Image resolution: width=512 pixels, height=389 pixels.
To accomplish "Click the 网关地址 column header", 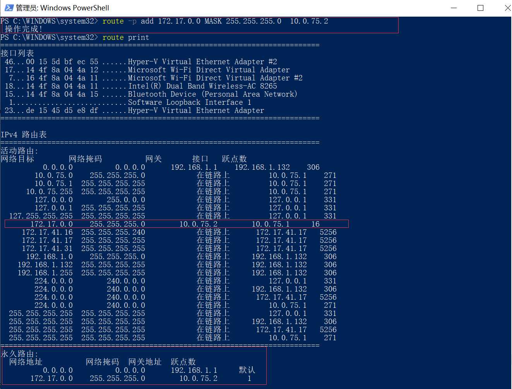I will (x=145, y=362).
